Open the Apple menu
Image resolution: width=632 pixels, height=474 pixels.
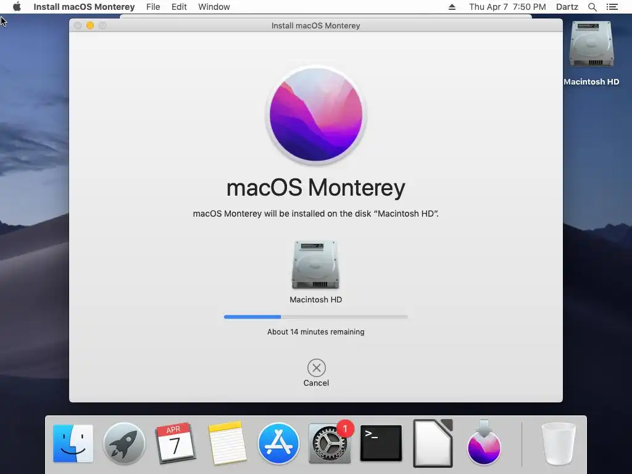[17, 7]
